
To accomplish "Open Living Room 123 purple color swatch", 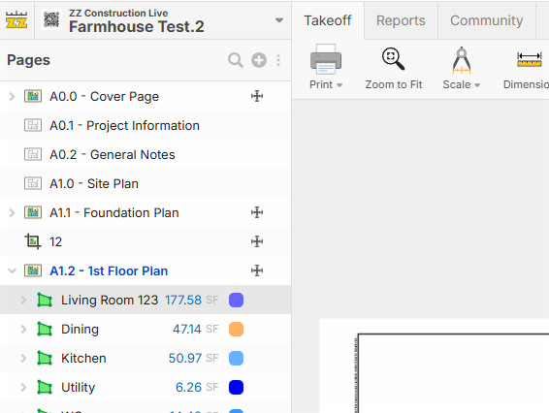I will tap(236, 300).
